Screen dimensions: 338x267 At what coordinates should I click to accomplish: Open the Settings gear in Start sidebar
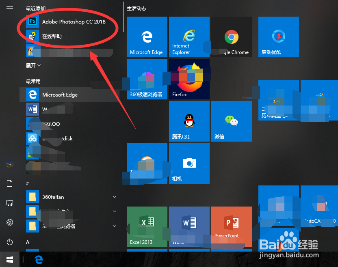click(x=10, y=222)
